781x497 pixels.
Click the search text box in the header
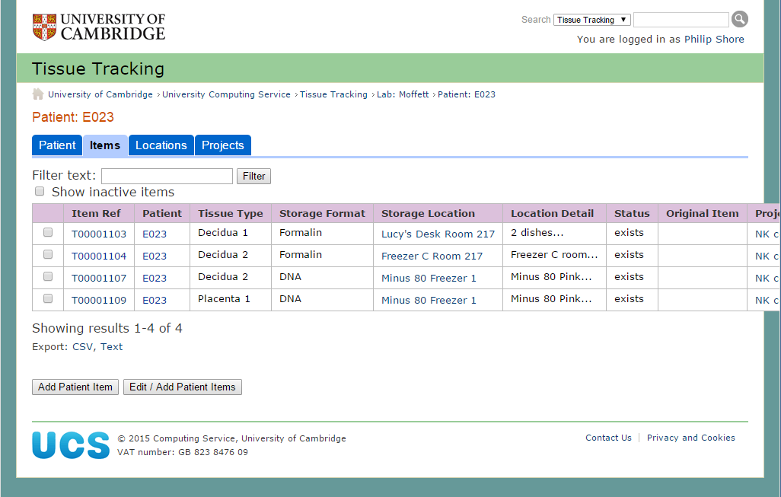click(681, 20)
